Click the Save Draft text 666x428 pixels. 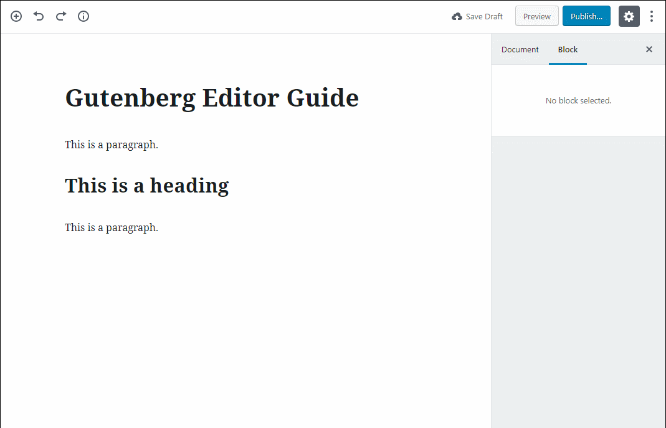484,17
